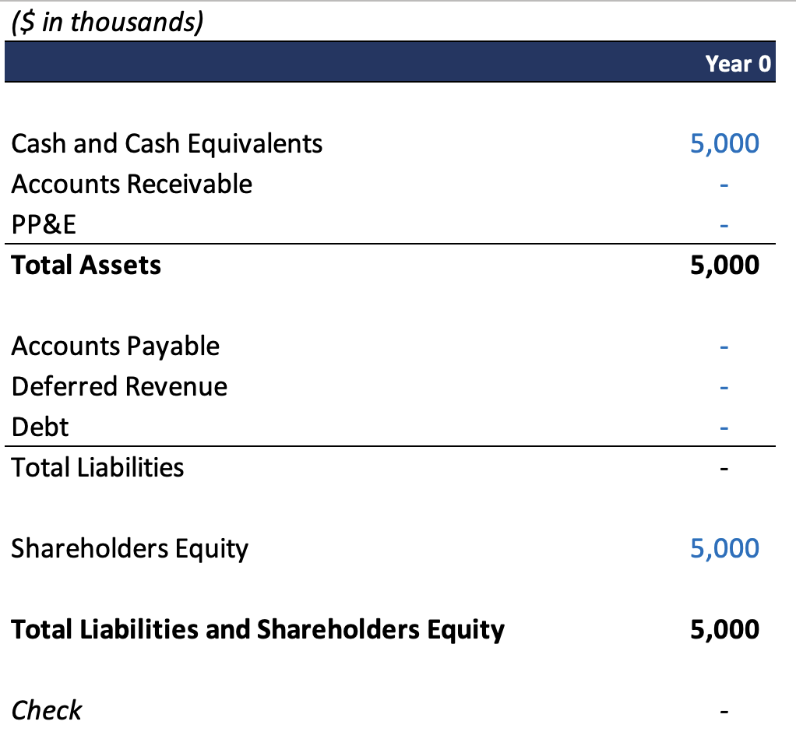Image resolution: width=796 pixels, height=746 pixels.
Task: Click the Debt row label
Action: tap(40, 427)
